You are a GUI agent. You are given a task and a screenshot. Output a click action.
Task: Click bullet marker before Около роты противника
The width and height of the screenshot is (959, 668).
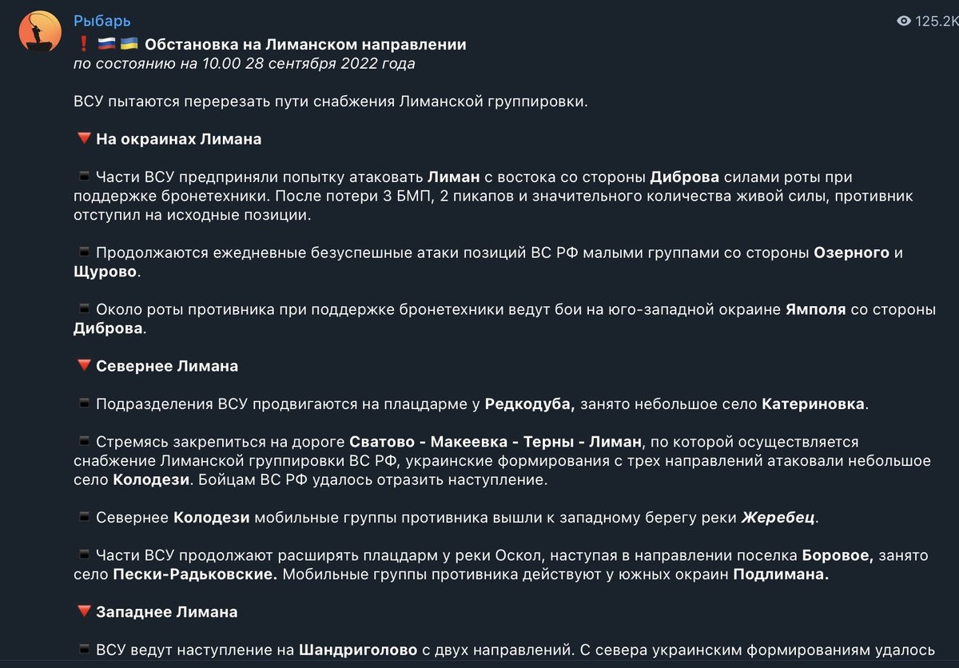[83, 309]
